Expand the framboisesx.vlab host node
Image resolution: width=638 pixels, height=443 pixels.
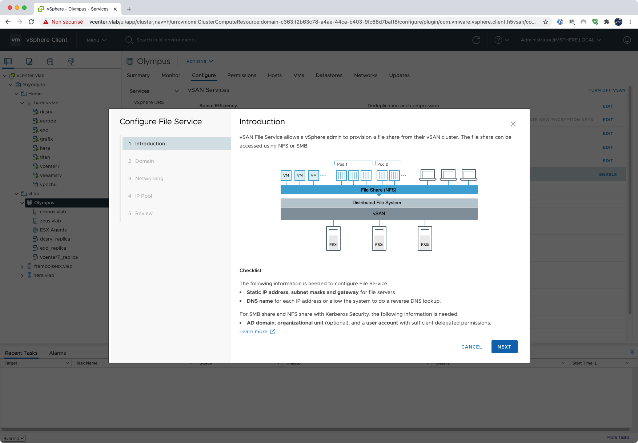(22, 266)
